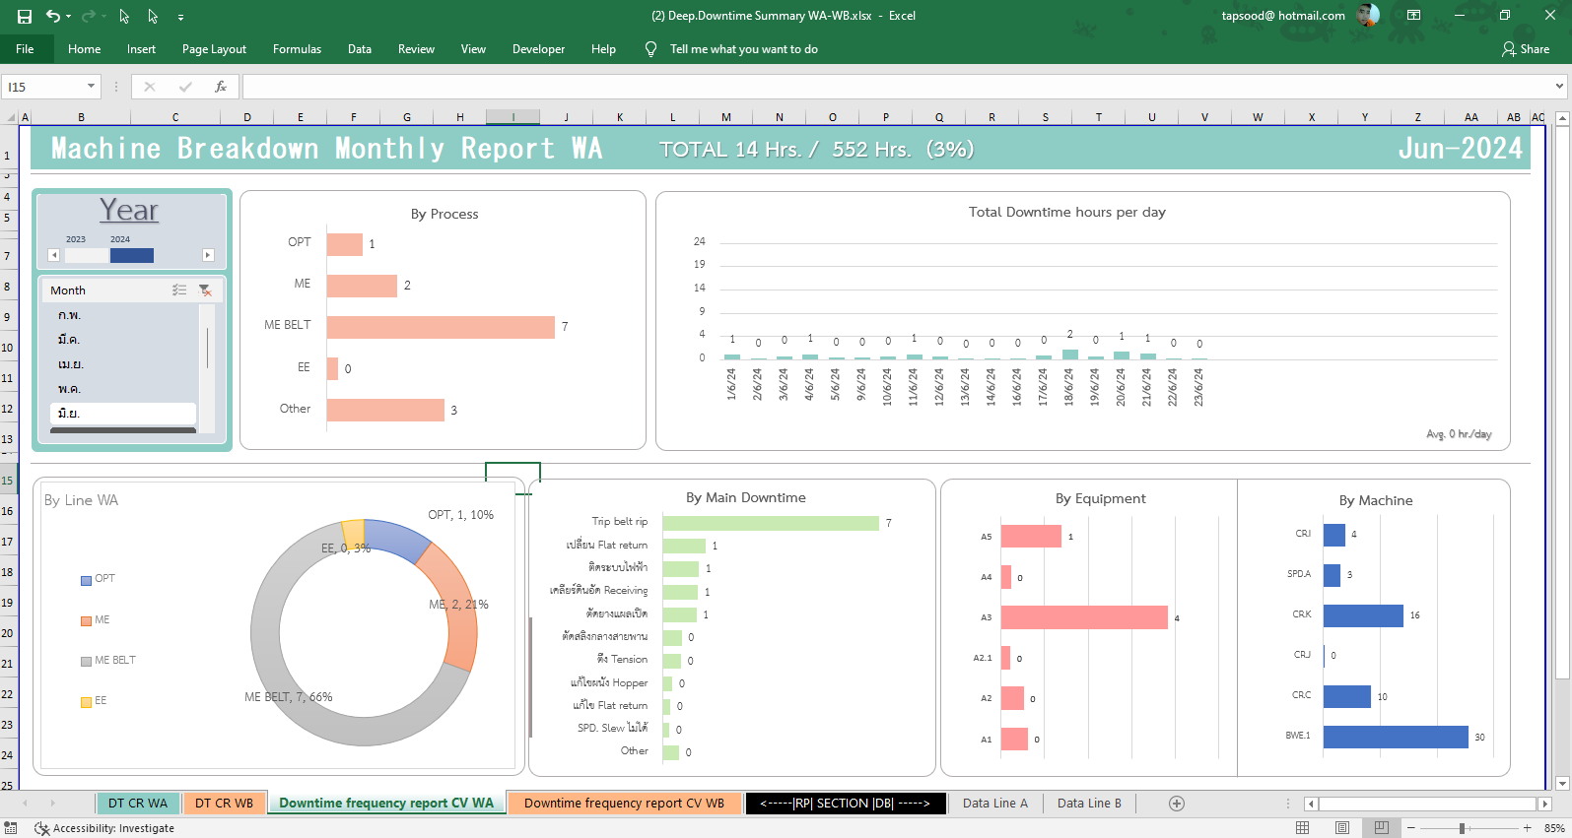The height and width of the screenshot is (838, 1572).
Task: Select year 2023 in Year slicer
Action: point(87,256)
